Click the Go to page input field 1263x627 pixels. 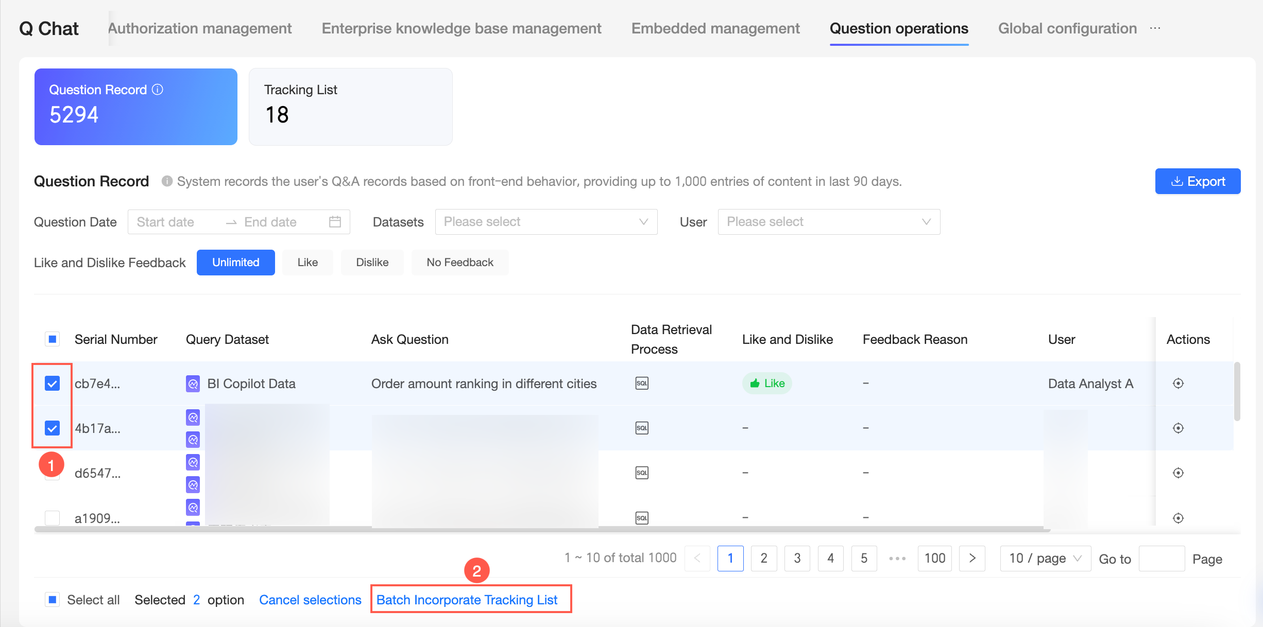tap(1161, 559)
